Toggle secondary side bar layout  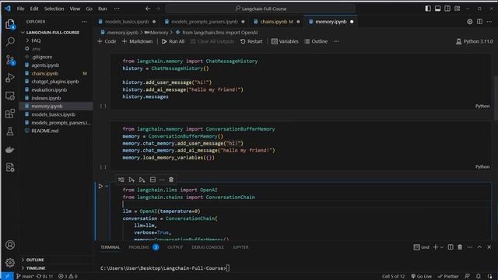click(x=447, y=9)
